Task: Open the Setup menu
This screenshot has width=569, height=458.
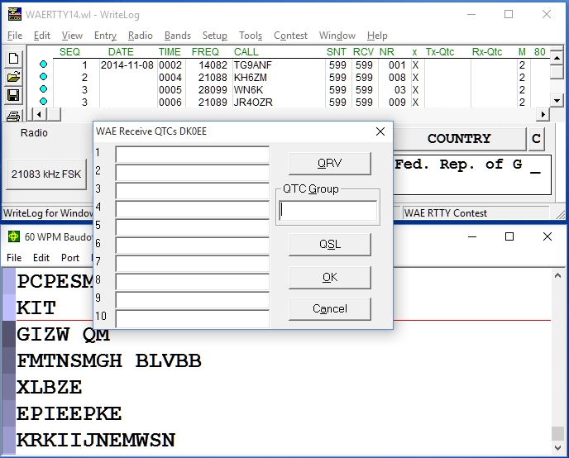Action: pyautogui.click(x=214, y=36)
